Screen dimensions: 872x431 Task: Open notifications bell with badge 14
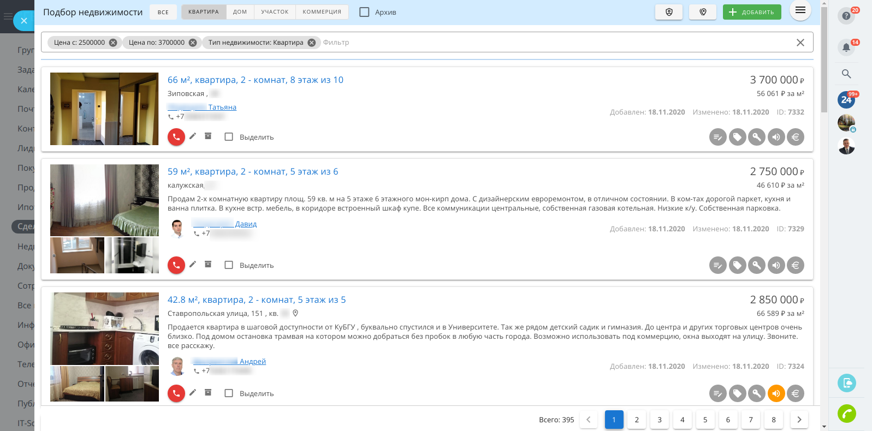coord(846,47)
